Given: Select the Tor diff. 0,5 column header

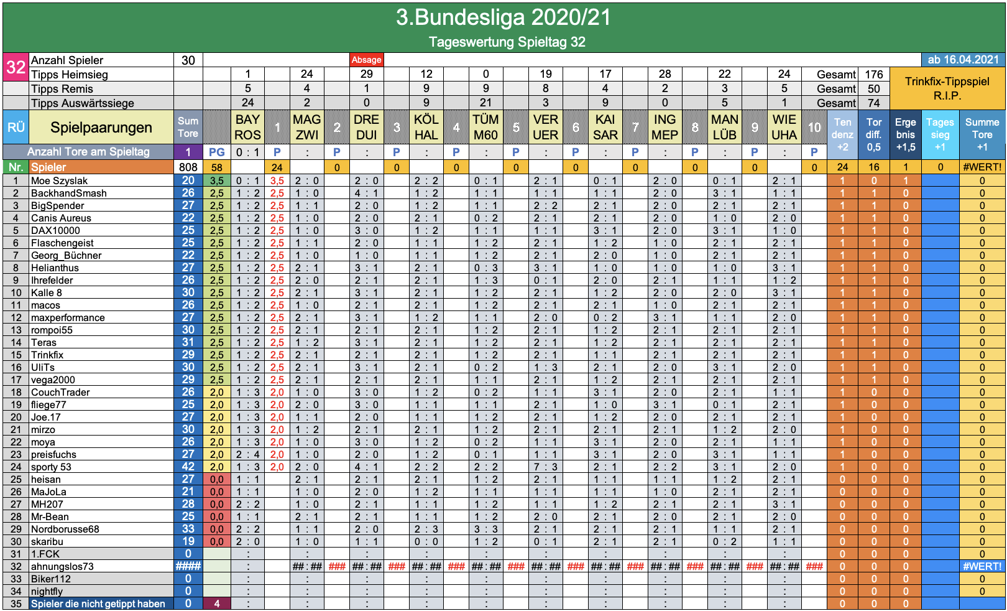Looking at the screenshot, I should (x=874, y=134).
